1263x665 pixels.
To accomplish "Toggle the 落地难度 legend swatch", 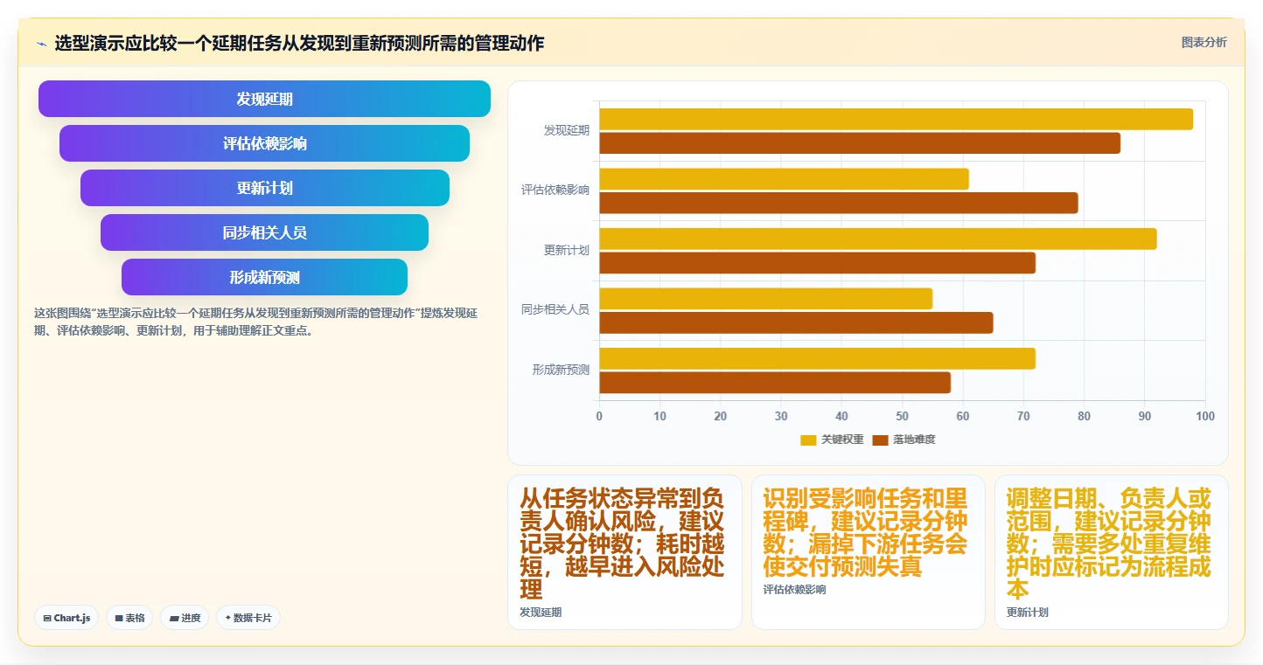I will pyautogui.click(x=880, y=440).
